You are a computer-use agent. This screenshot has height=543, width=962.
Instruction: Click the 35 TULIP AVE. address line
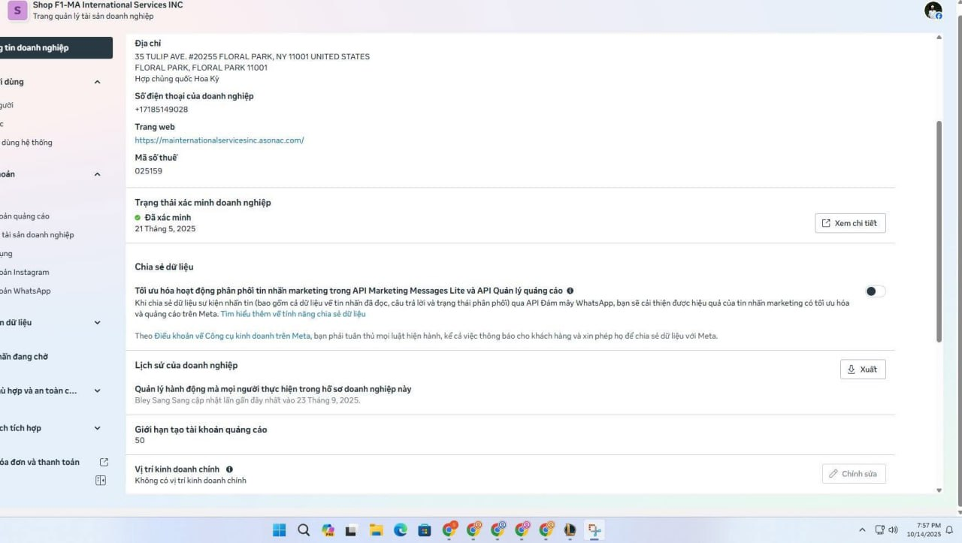[253, 57]
